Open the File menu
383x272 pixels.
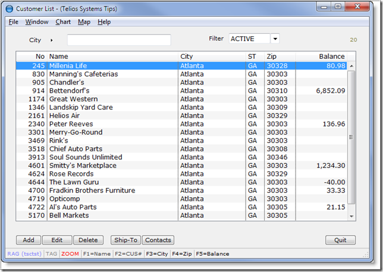pos(13,22)
